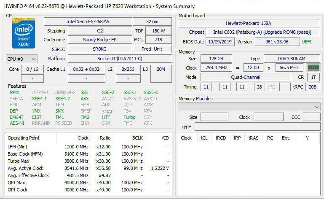Click the Intel Xeon E5-2687W name field
The image size is (324, 199).
pyautogui.click(x=87, y=22)
